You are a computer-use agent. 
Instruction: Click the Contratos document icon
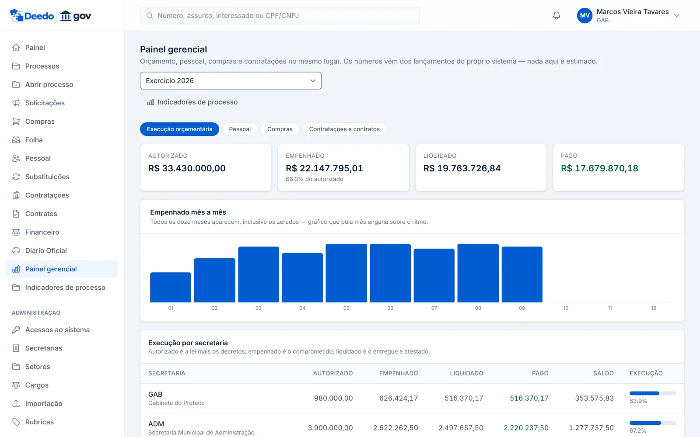coord(16,214)
